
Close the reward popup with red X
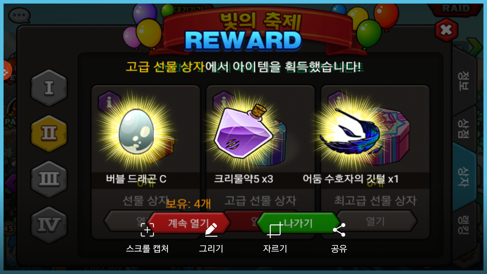coord(446,30)
